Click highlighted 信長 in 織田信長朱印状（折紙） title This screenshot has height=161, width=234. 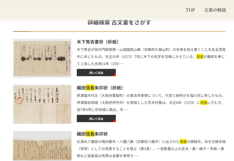click(x=90, y=88)
